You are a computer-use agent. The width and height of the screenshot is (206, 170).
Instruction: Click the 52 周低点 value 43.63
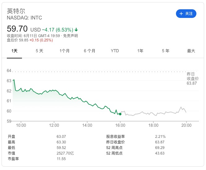pos(160,153)
